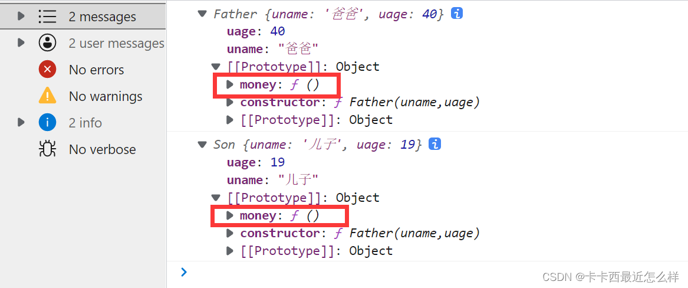Click info badge next to Father object
The image size is (688, 288).
pos(456,13)
